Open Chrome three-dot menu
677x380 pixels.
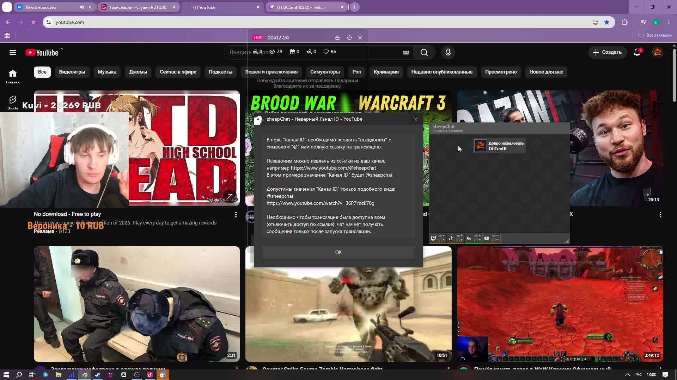coord(669,22)
